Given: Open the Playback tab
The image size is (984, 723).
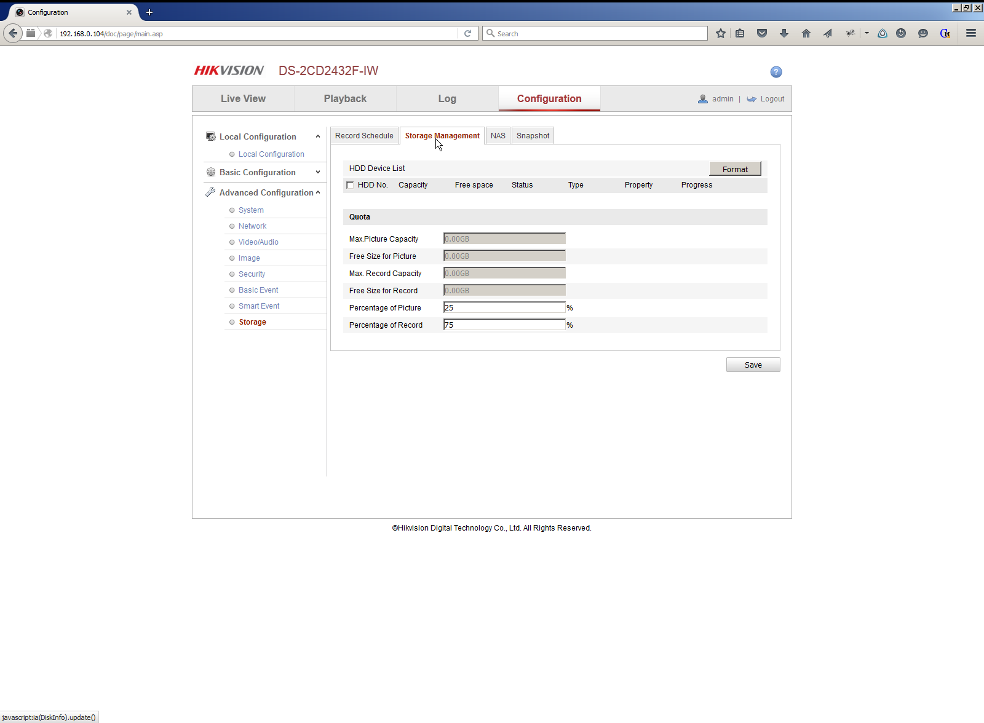Looking at the screenshot, I should click(x=345, y=99).
